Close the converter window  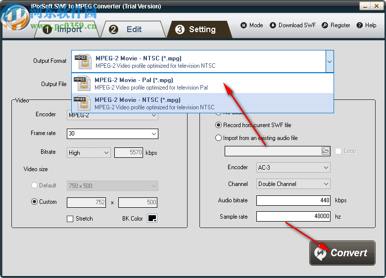(x=377, y=6)
